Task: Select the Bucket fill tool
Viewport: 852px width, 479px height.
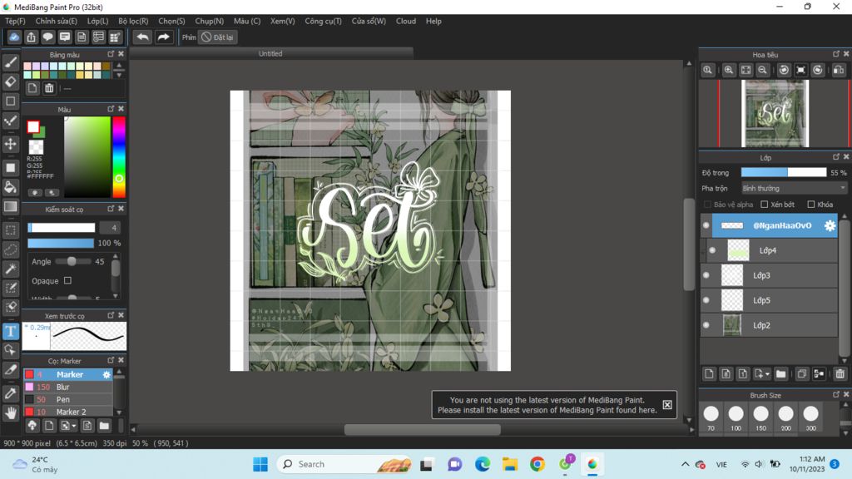Action: 10,187
